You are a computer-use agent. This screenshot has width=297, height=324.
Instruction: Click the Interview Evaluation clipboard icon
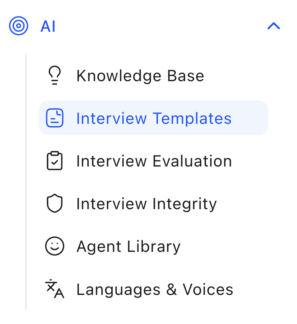point(55,161)
